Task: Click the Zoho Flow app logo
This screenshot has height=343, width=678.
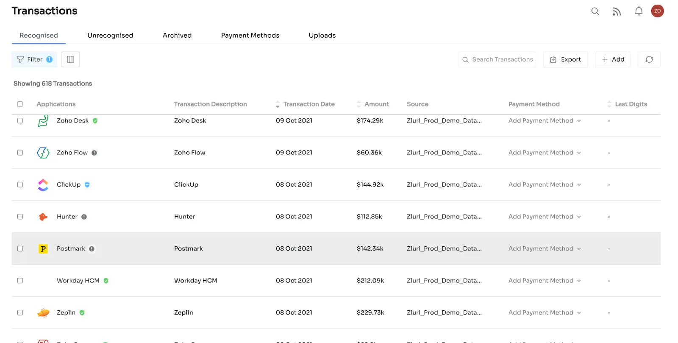Action: coord(43,153)
